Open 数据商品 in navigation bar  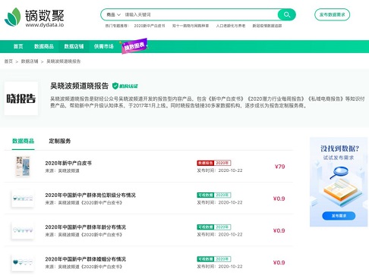point(44,46)
